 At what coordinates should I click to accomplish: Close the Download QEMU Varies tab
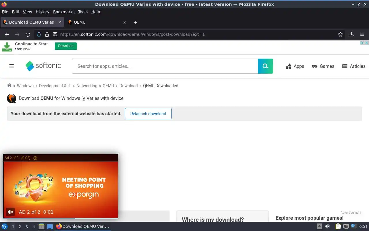click(x=60, y=22)
